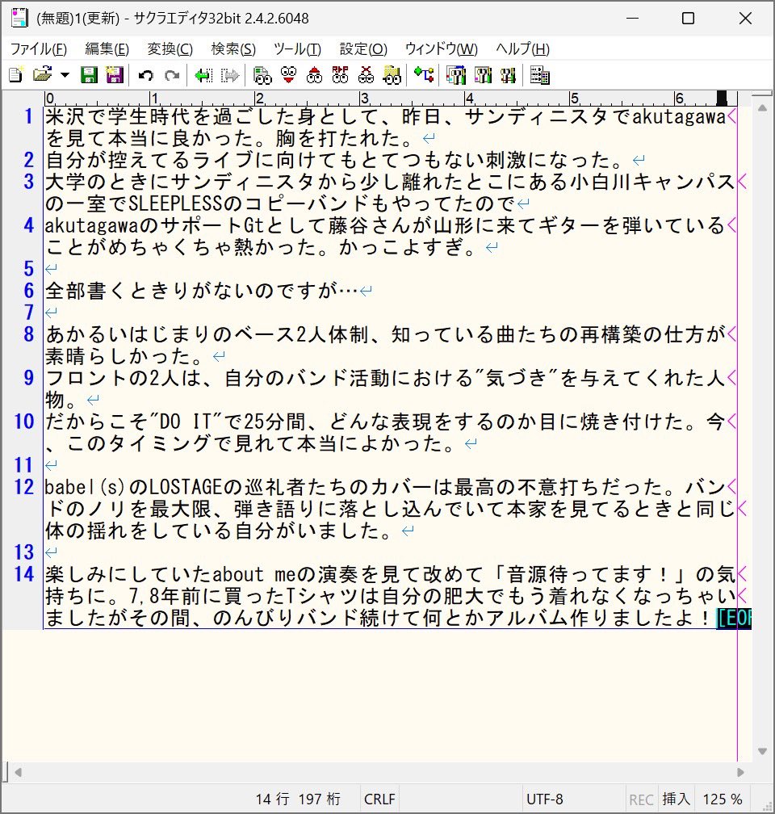Click the grayed Redo arrow icon
Image resolution: width=775 pixels, height=814 pixels.
(x=172, y=76)
